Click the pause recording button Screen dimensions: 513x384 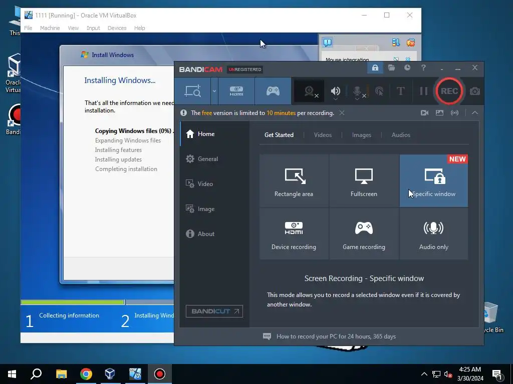coord(424,91)
